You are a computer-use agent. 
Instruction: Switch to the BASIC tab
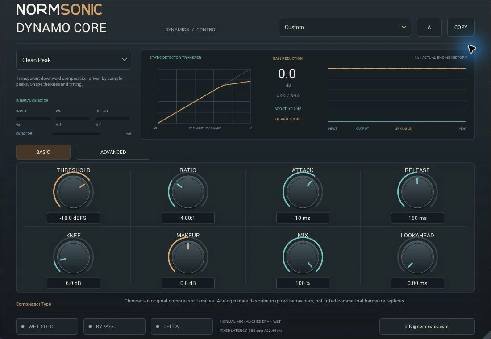pyautogui.click(x=43, y=152)
